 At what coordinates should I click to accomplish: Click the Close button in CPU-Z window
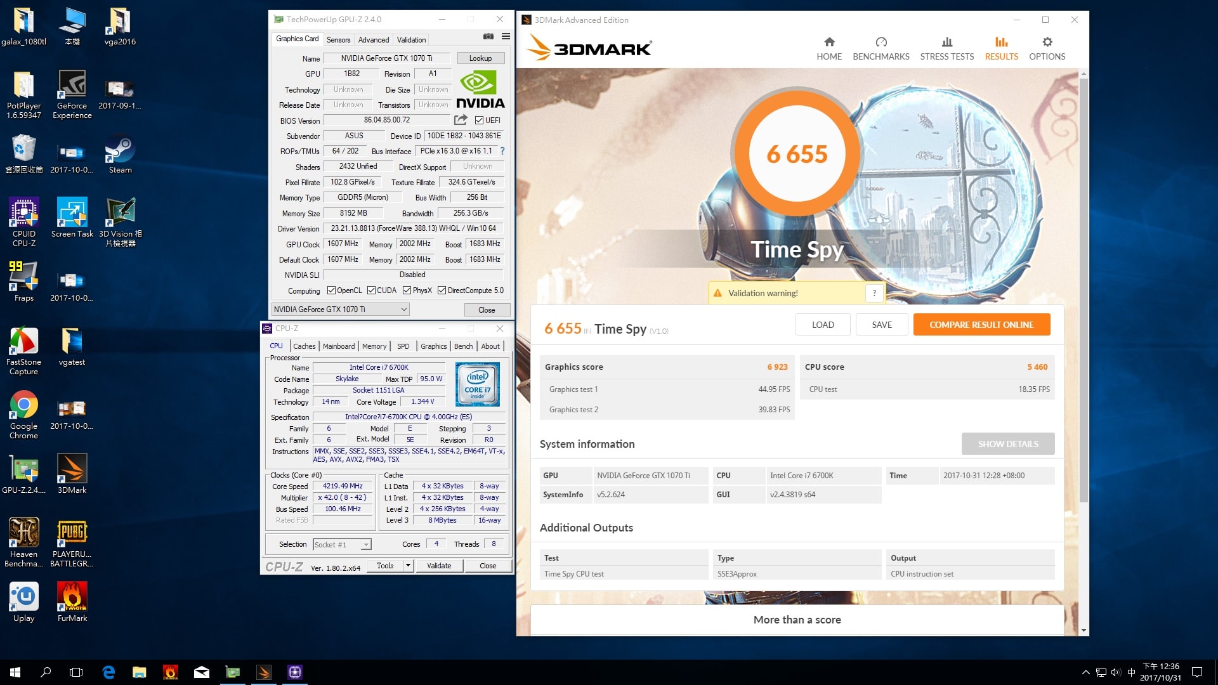(488, 566)
